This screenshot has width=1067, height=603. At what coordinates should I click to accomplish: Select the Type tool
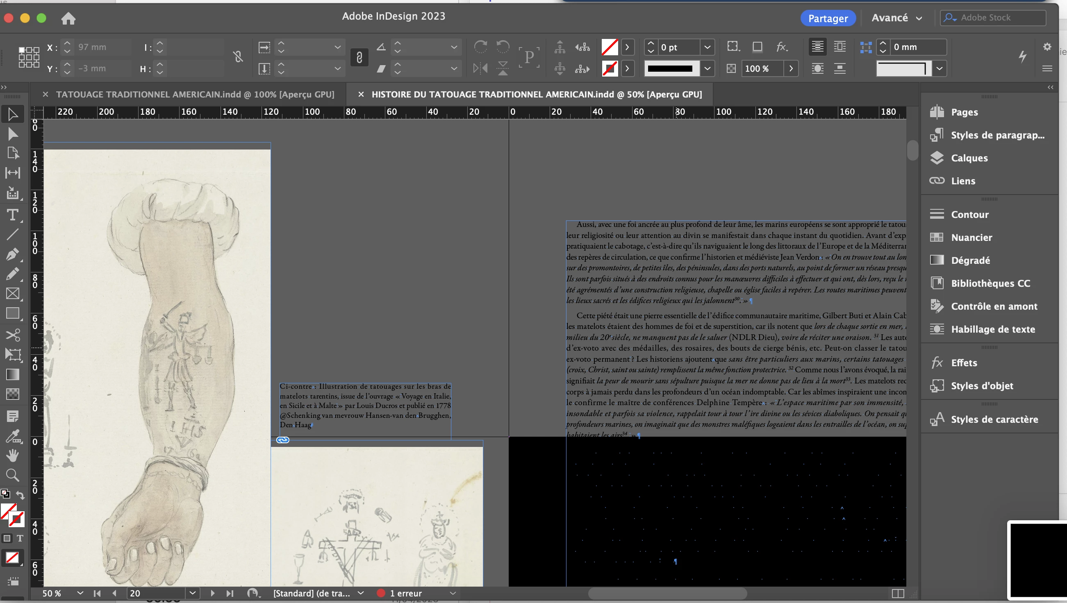(12, 215)
